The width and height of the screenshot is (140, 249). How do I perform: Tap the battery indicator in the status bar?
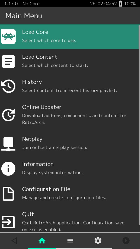coord(120,4)
